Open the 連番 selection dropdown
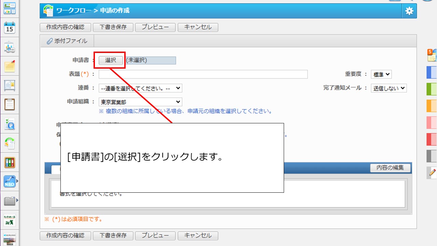This screenshot has width=437, height=246. [x=140, y=88]
